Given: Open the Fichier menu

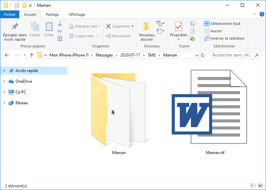Looking at the screenshot, I should tap(10, 14).
